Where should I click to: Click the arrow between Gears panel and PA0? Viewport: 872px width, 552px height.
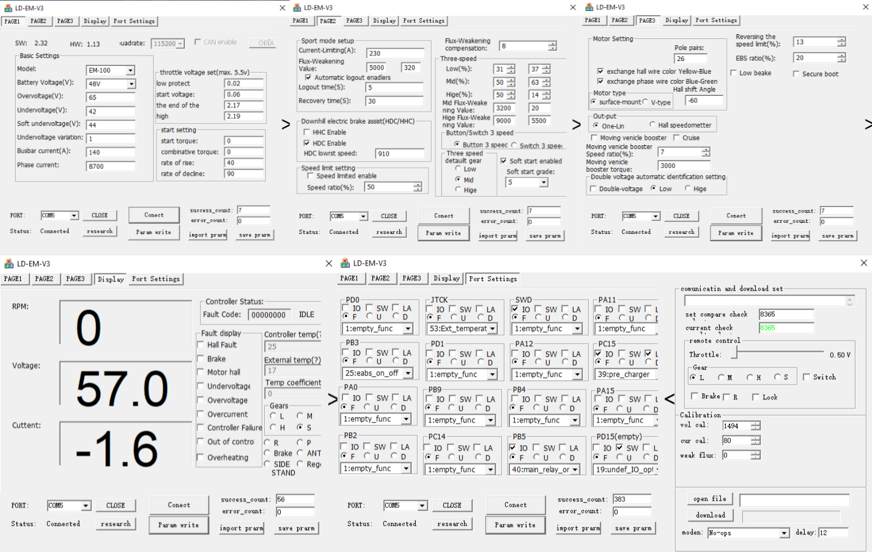click(333, 399)
